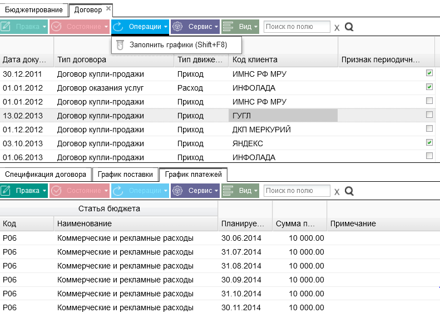This screenshot has width=440, height=313.
Task: Expand lower Сервис dropdown arrow
Action: tap(216, 191)
